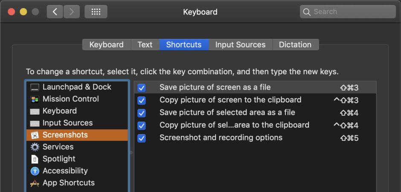Click the Services gear icon
This screenshot has height=192, width=401.
[x=35, y=147]
